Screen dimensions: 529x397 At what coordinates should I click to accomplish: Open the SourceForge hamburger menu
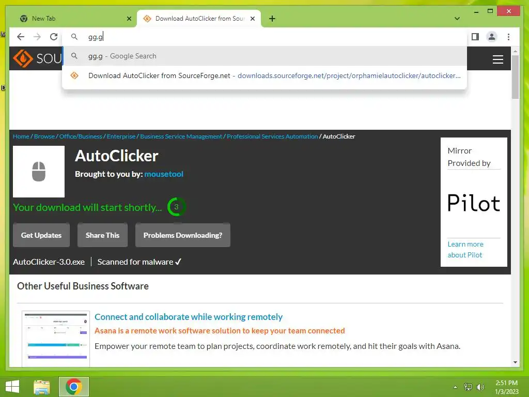(497, 59)
